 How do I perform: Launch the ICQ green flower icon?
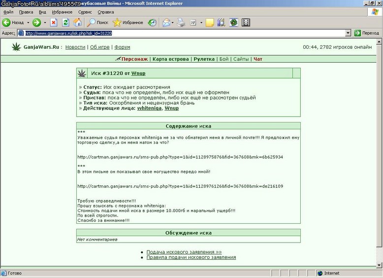tap(234, 23)
